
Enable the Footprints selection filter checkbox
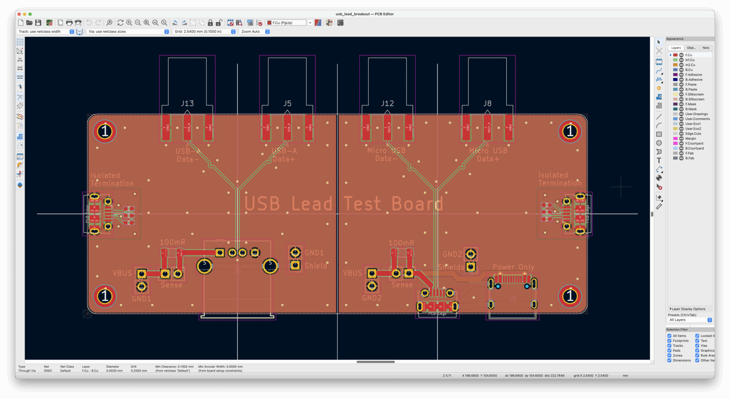[669, 341]
